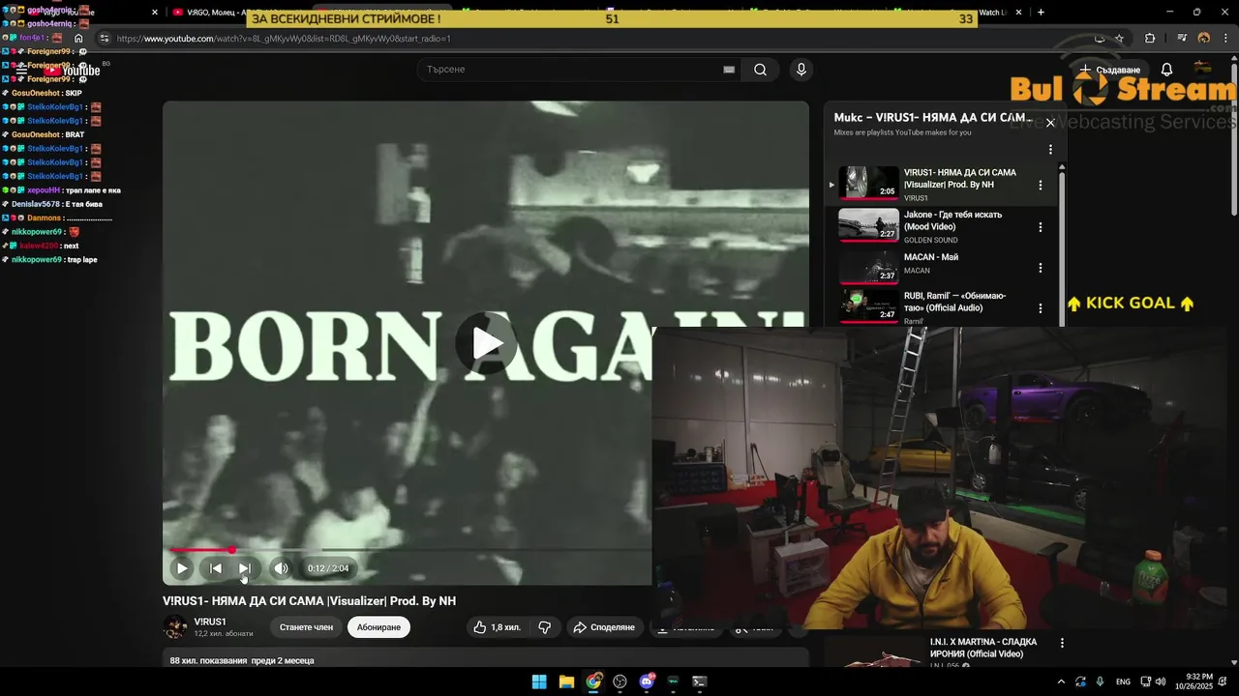Open options for the MACAN - Май item
The width and height of the screenshot is (1239, 696).
1041,268
